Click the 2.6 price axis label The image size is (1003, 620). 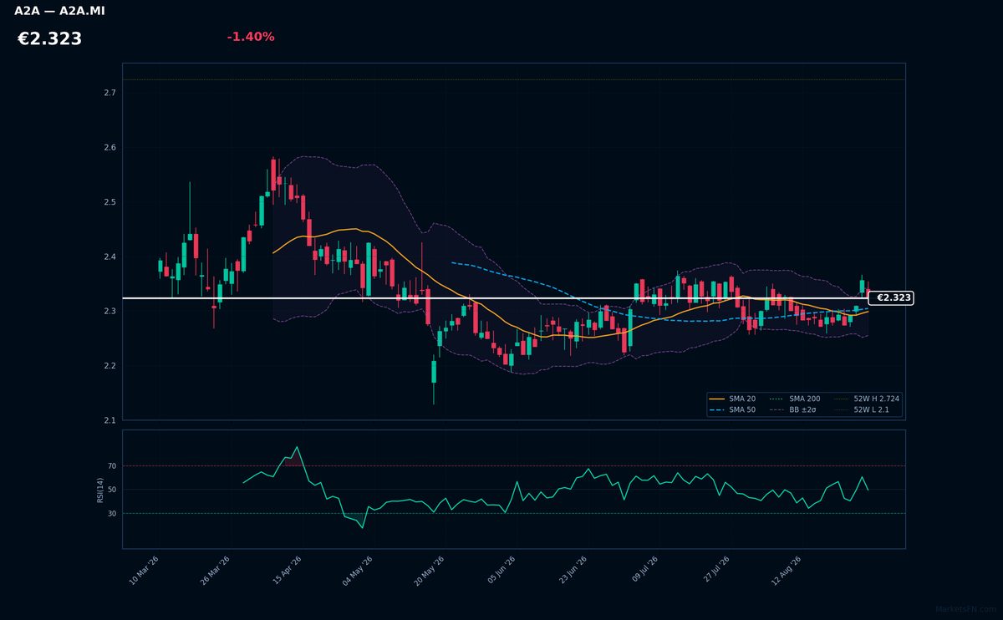109,148
